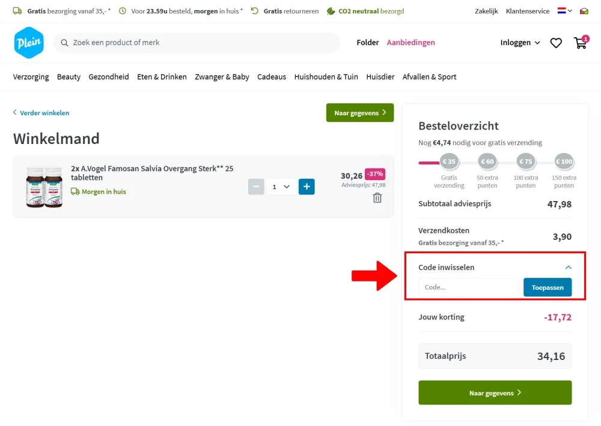Click the bottom Naar gegevens button
Screen dimensions: 601x426
pos(495,393)
